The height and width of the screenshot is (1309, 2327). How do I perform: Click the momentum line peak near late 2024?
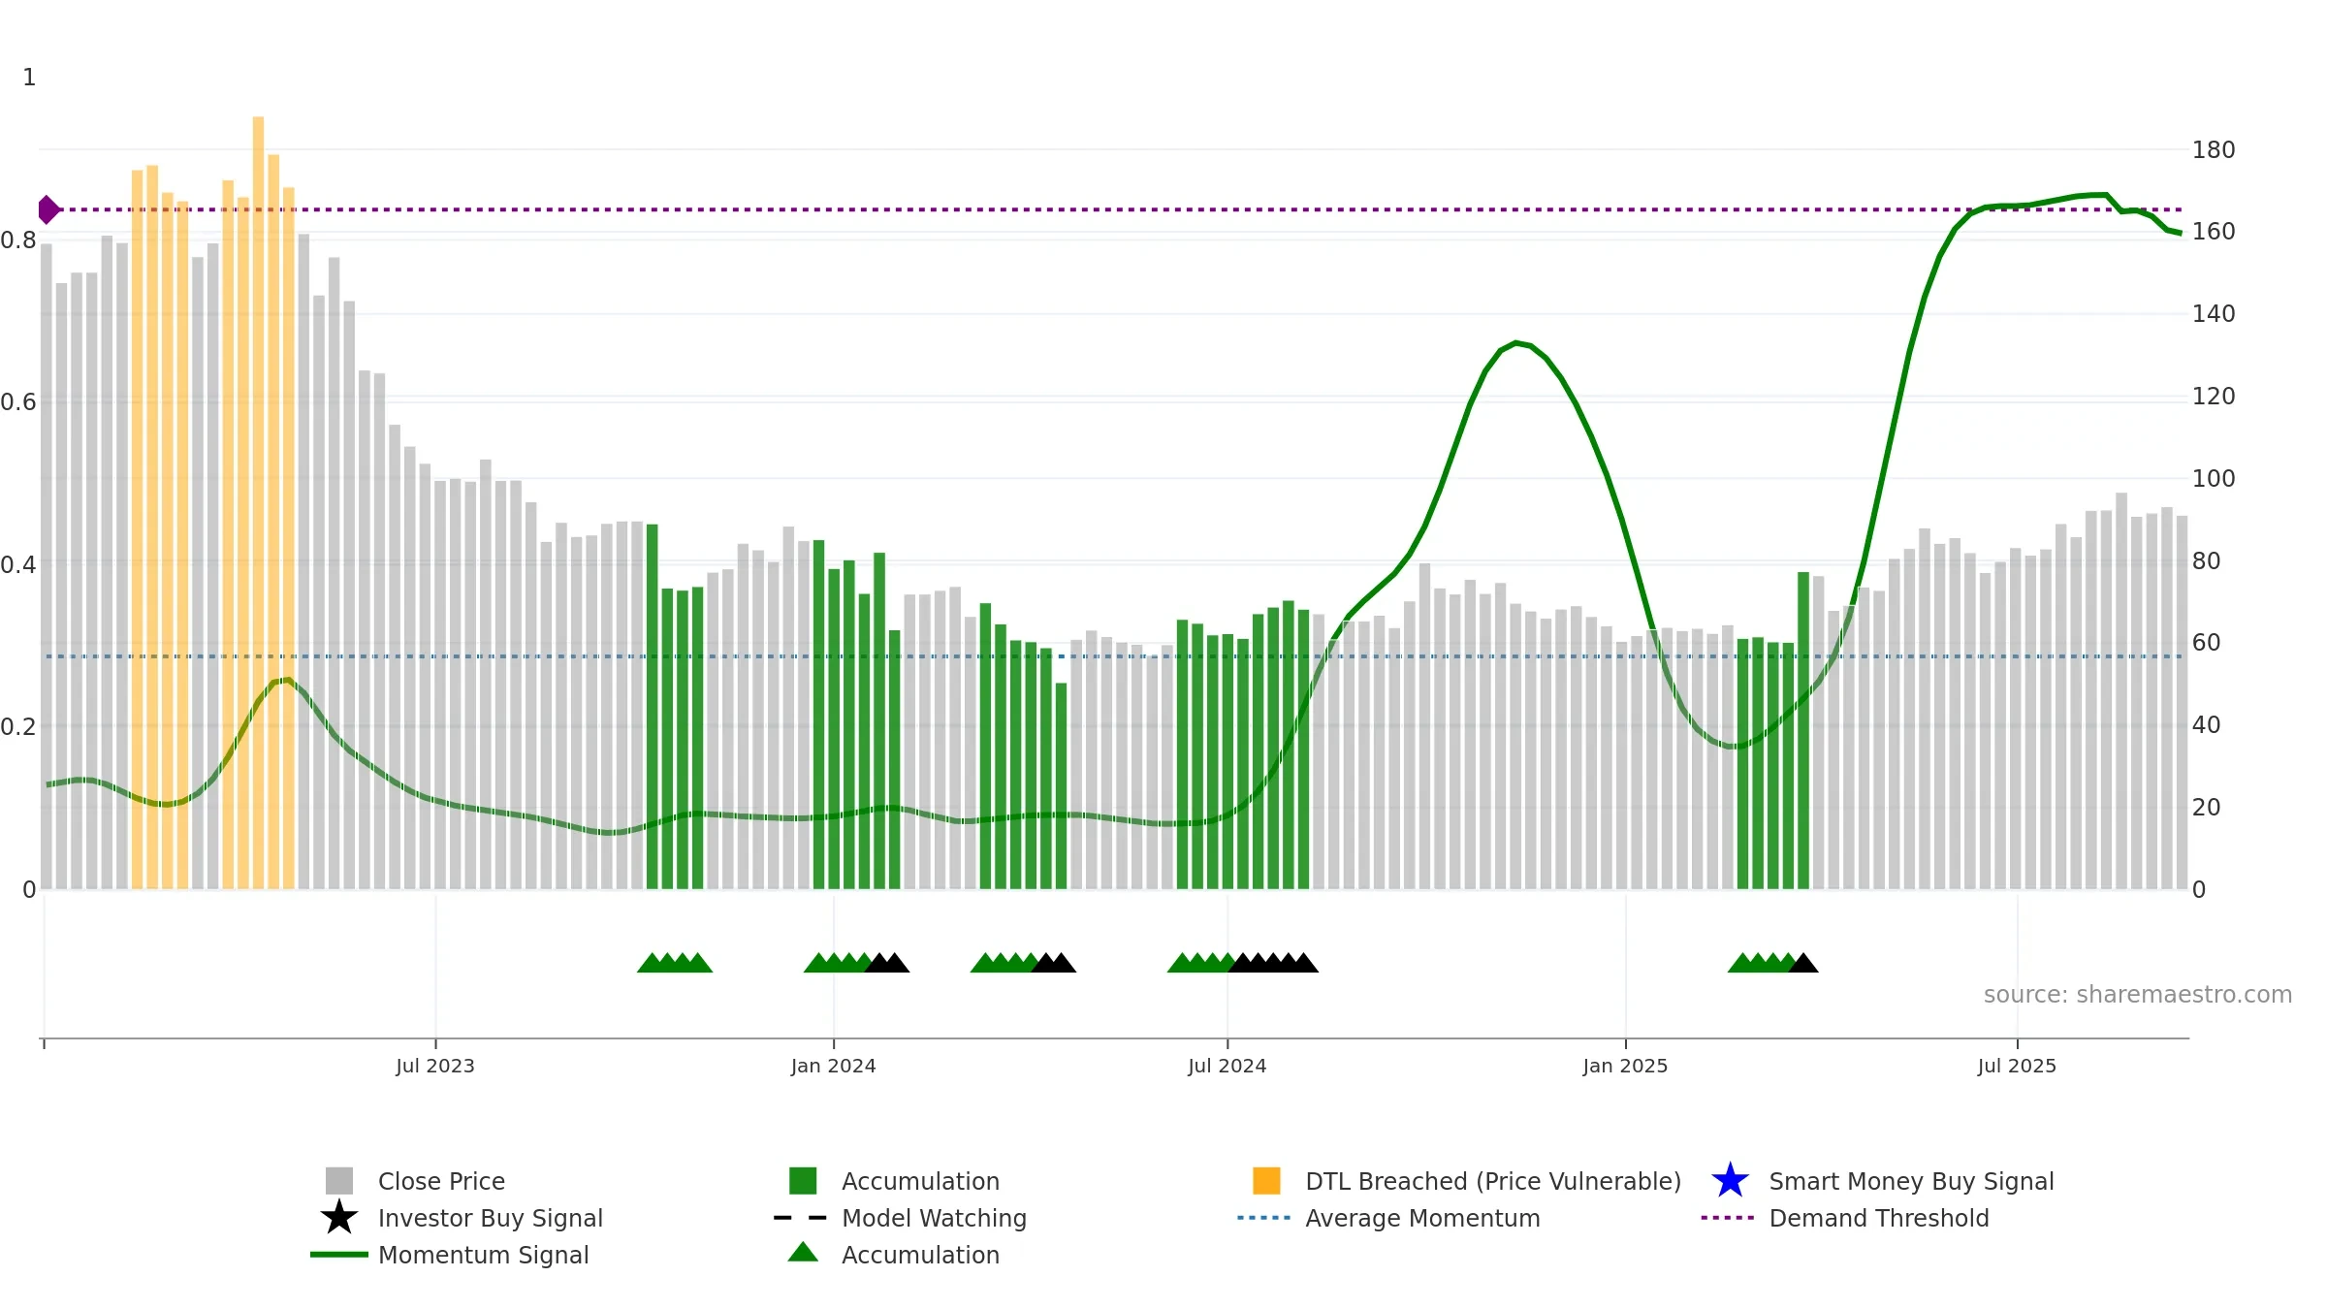click(1515, 343)
